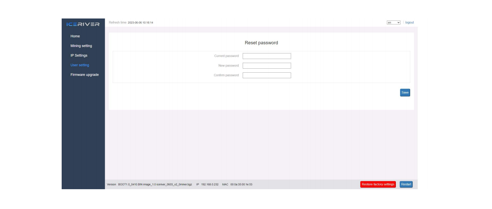Image resolution: width=492 pixels, height=209 pixels.
Task: Click the Refresh time timestamp
Action: pyautogui.click(x=140, y=23)
